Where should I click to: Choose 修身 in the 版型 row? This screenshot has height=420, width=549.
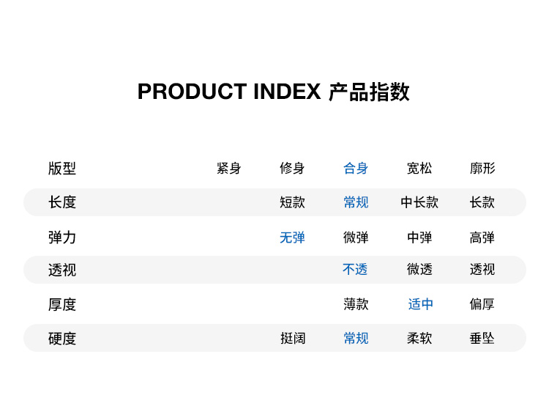pyautogui.click(x=292, y=169)
